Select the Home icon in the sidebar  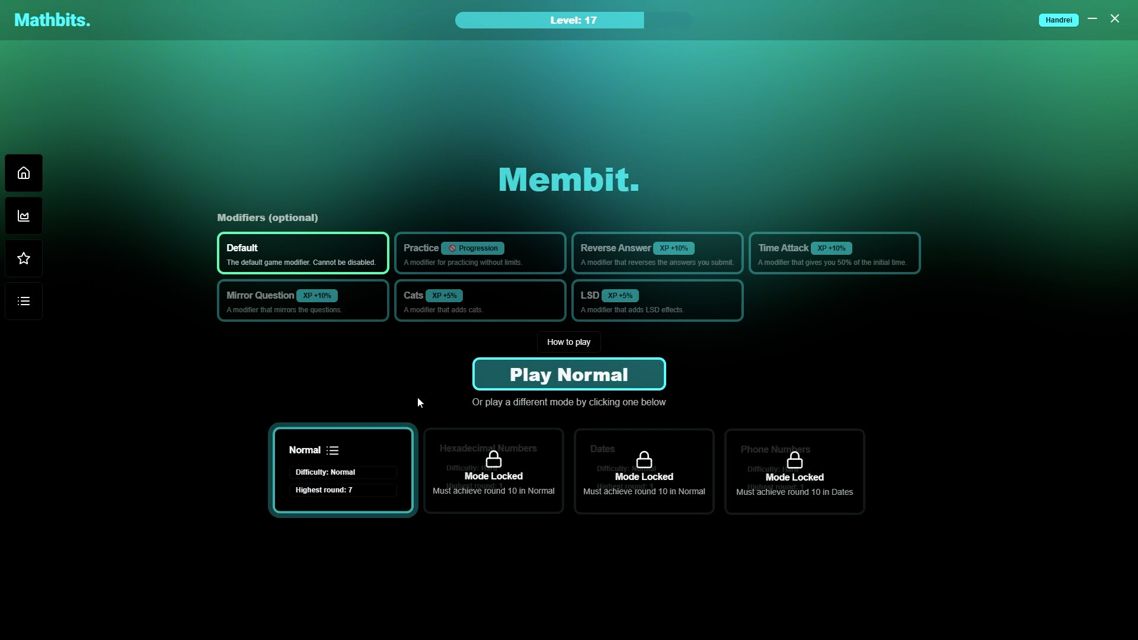pyautogui.click(x=23, y=172)
